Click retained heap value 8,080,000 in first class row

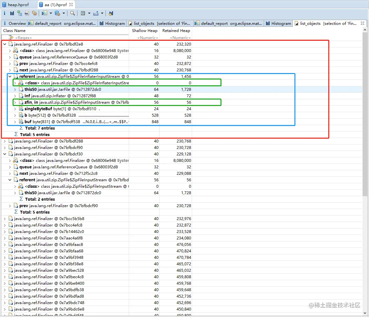182,51
